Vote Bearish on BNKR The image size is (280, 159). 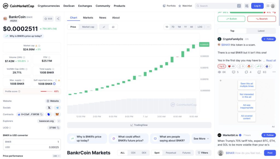261,19
